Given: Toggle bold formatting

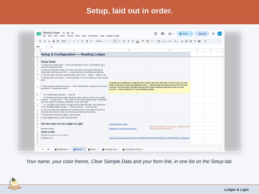Looking at the screenshot, I should pyautogui.click(x=124, y=41).
